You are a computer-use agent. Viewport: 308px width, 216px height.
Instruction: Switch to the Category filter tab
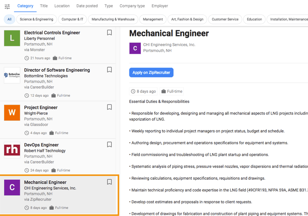(x=25, y=6)
